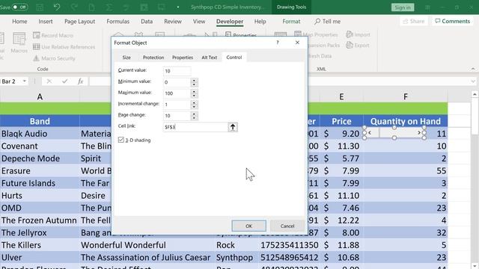Click the Format Object help question mark
479x269 pixels.
[278, 43]
